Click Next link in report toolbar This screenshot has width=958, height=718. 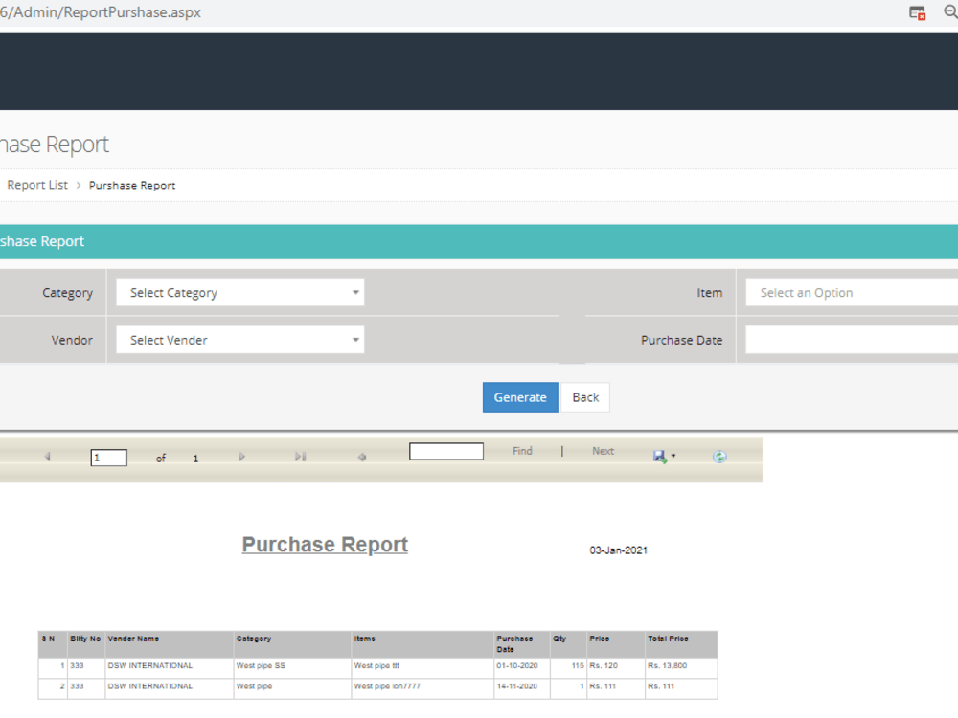(603, 451)
